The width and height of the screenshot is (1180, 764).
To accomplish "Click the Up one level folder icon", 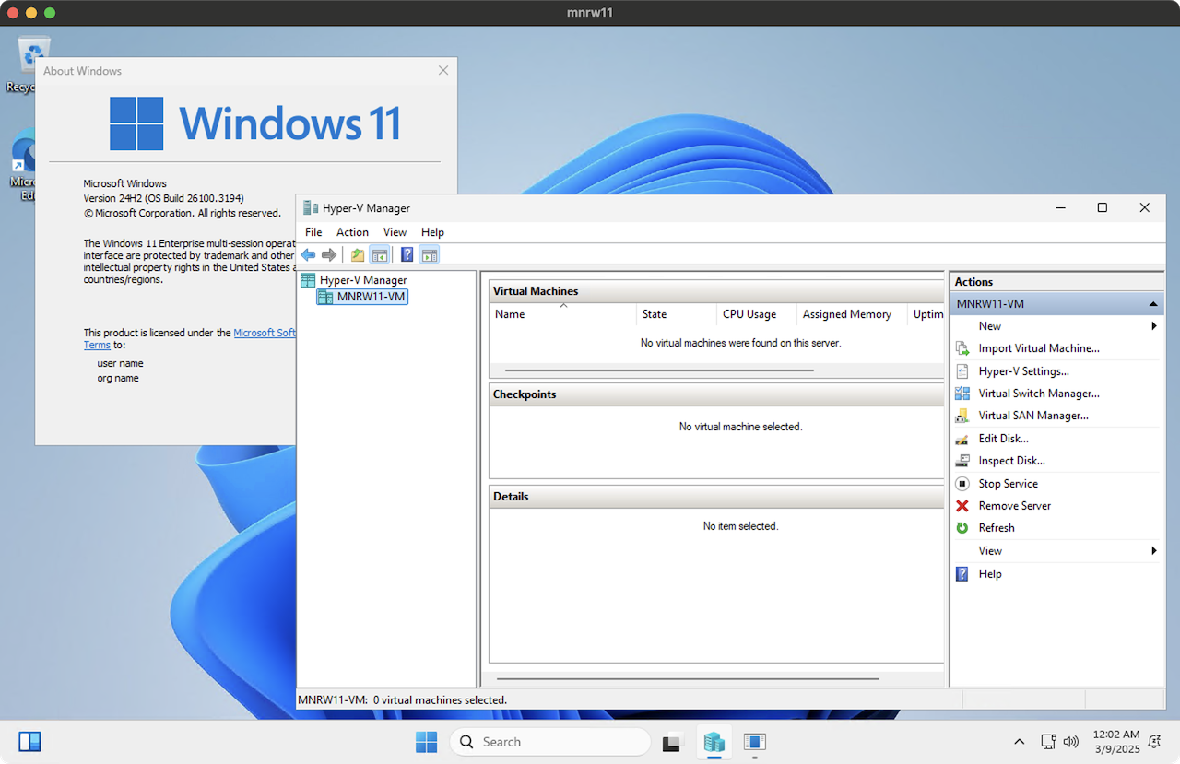I will 358,254.
